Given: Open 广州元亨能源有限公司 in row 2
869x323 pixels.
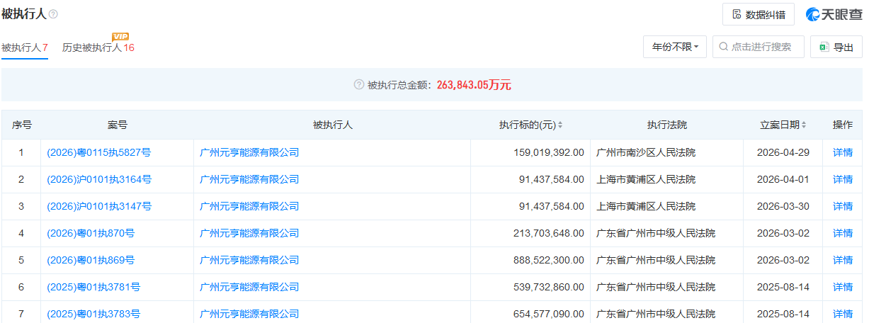Looking at the screenshot, I should [249, 179].
